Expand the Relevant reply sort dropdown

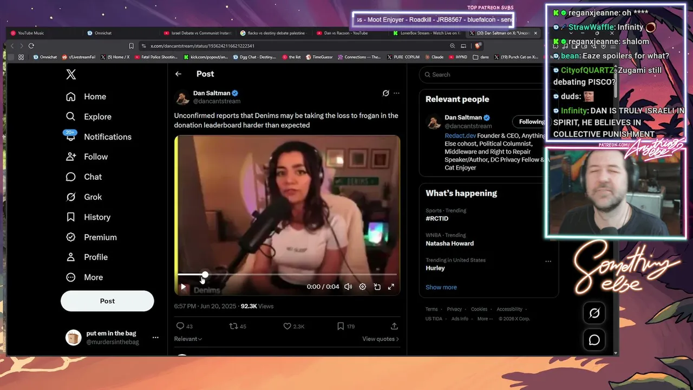[188, 339]
